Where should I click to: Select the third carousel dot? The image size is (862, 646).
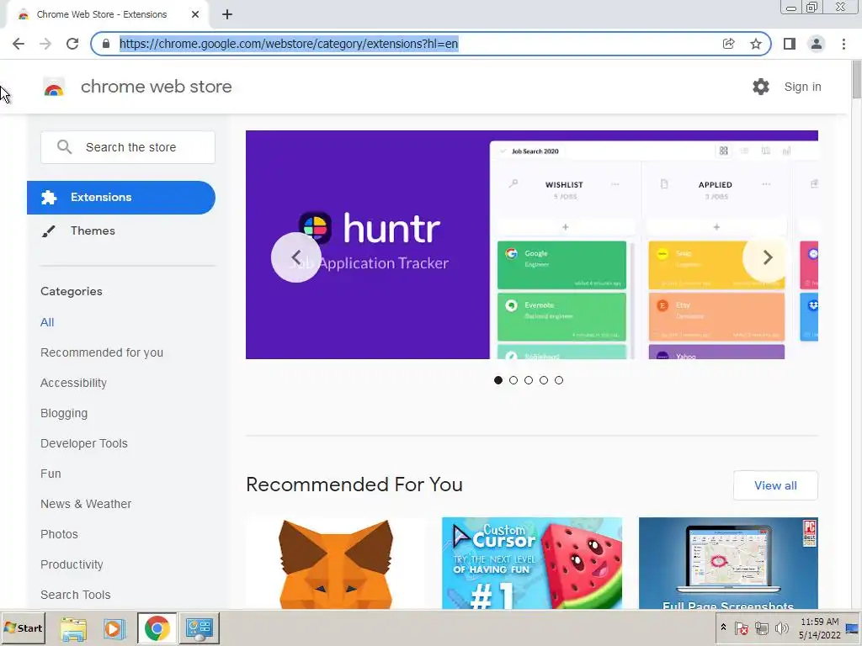(x=529, y=380)
